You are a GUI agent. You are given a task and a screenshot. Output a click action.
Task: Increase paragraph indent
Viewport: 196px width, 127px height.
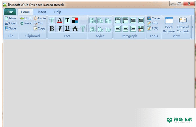[x=133, y=20]
